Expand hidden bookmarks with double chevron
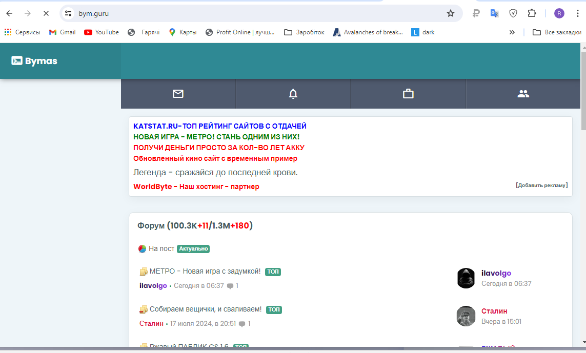The height and width of the screenshot is (353, 586). pos(512,32)
